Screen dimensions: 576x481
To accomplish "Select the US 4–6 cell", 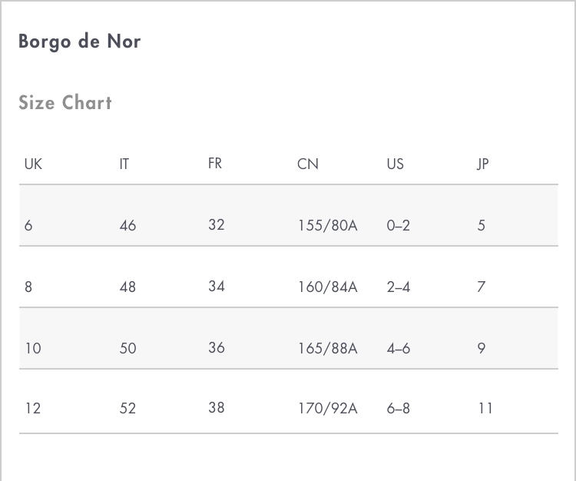I will (x=398, y=348).
